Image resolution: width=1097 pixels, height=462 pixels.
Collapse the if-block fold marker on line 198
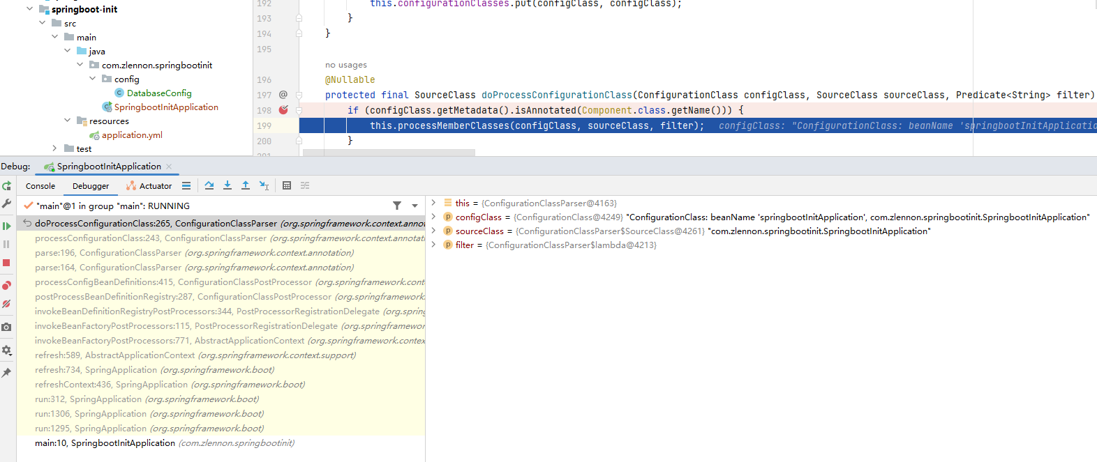point(299,110)
